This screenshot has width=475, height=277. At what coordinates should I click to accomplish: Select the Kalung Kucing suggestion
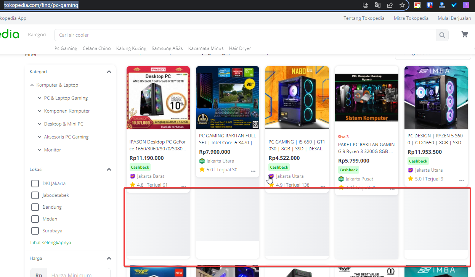pos(131,48)
